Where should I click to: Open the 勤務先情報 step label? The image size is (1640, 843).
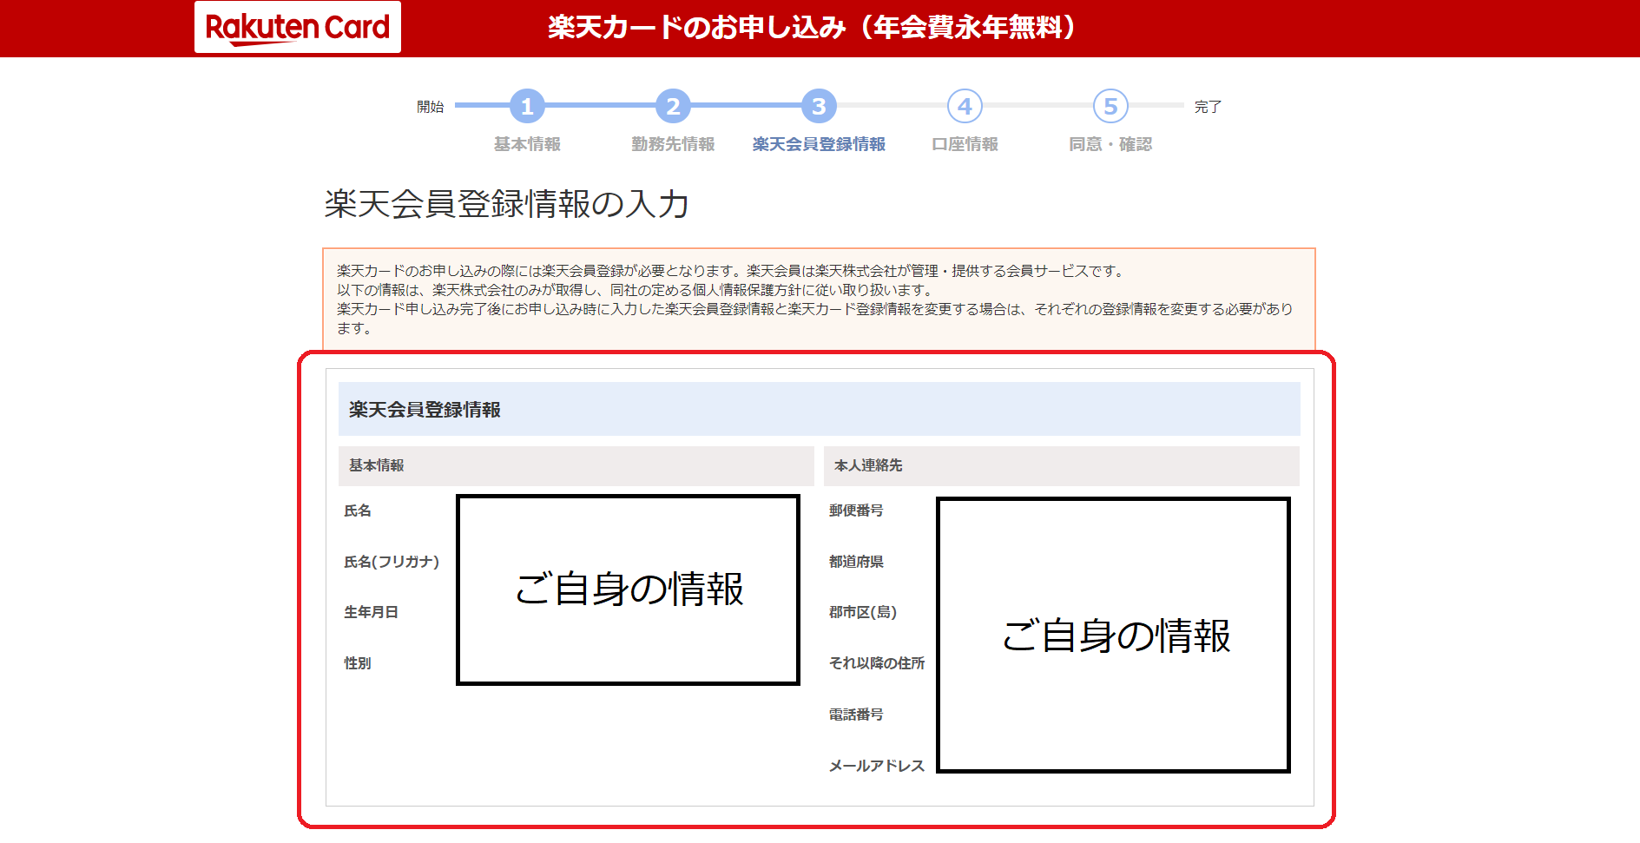673,144
